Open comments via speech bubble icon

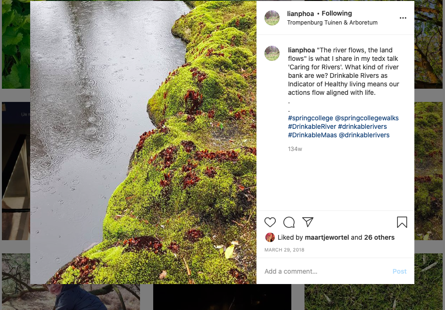[289, 222]
